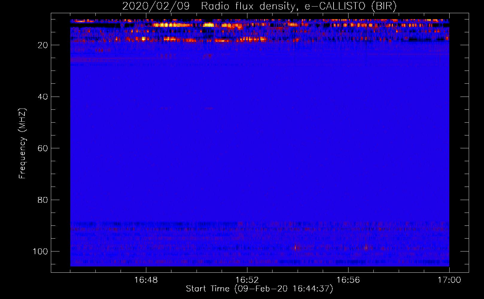The image size is (484, 299).
Task: Click the 16:52 time tick label
Action: click(247, 280)
